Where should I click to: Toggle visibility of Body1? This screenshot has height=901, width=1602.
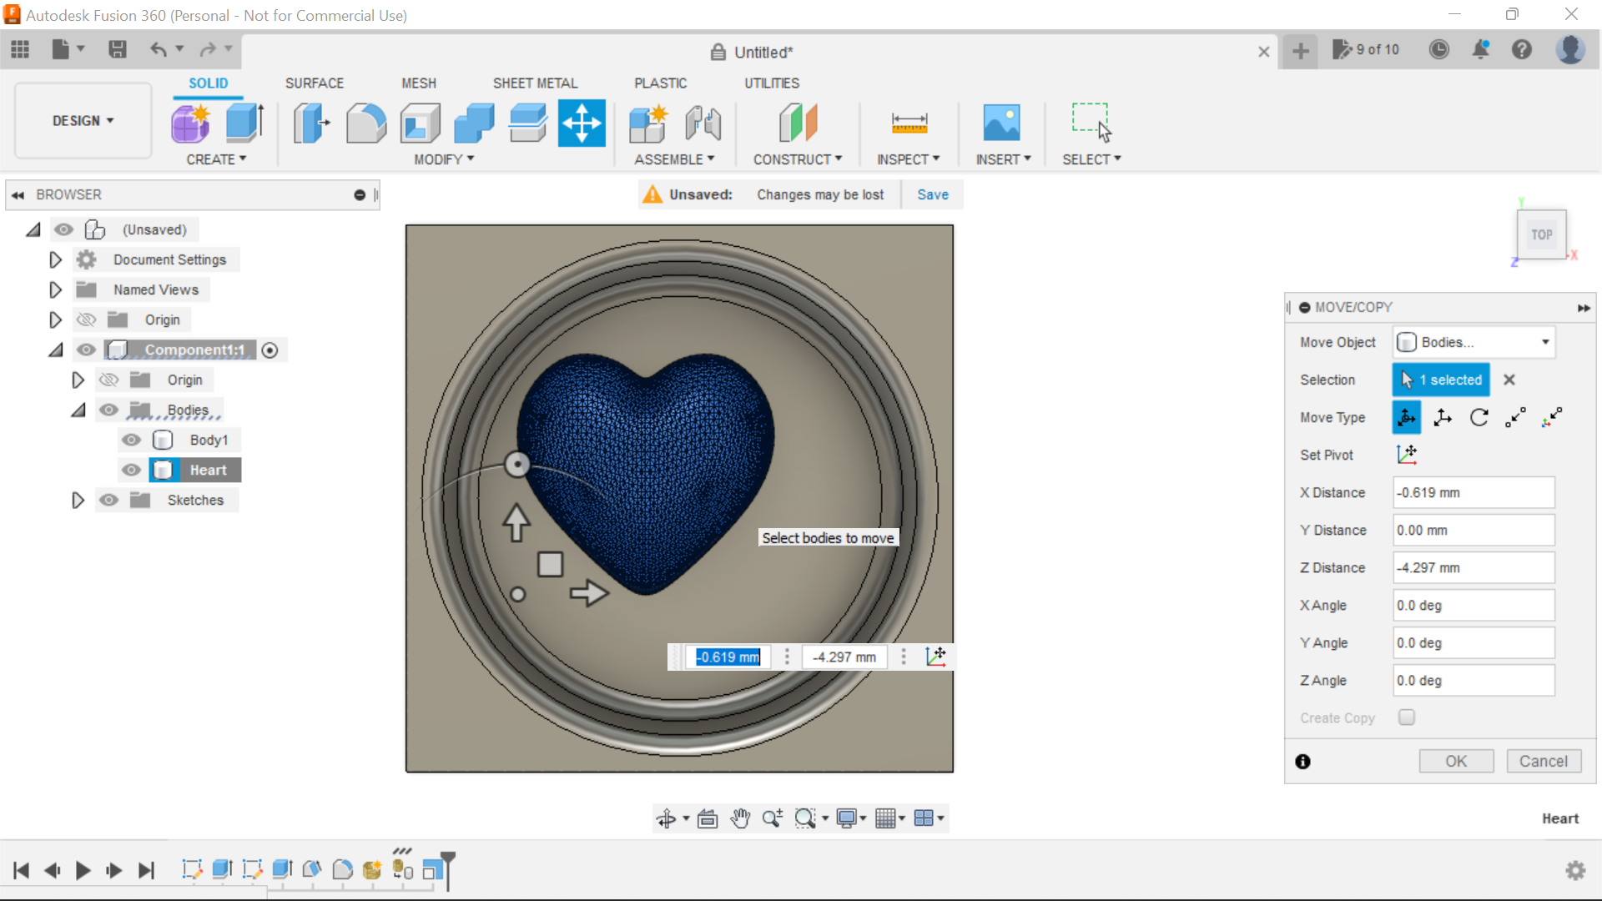click(131, 440)
